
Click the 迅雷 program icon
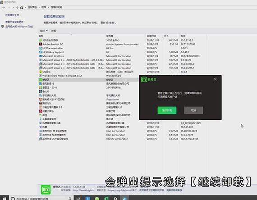41,127
